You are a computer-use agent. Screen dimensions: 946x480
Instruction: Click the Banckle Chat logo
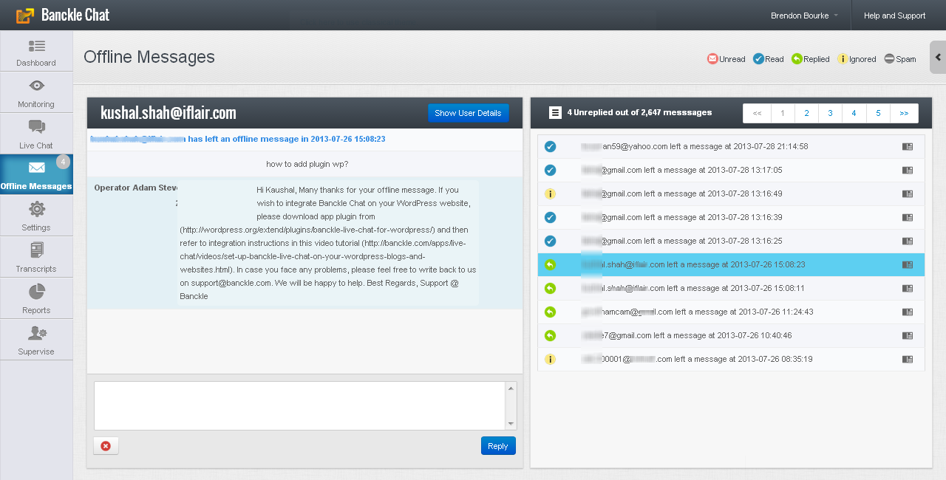63,15
